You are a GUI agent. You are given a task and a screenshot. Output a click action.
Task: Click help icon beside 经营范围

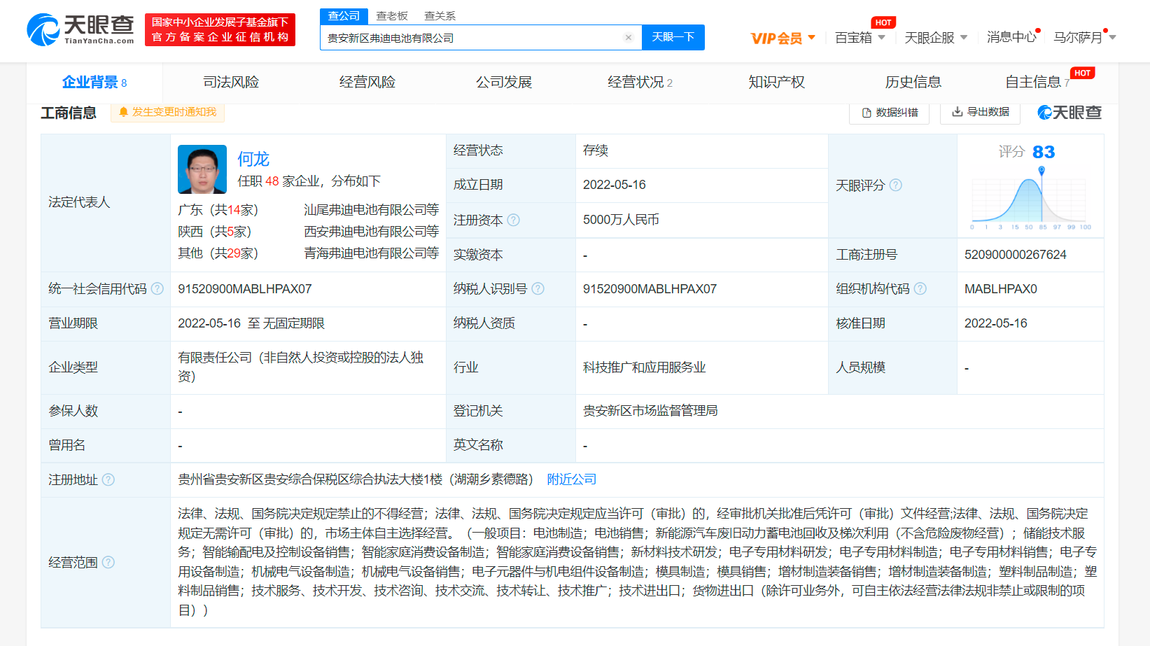point(108,562)
